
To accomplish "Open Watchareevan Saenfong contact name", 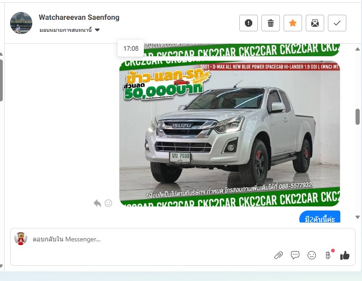I will tap(79, 18).
